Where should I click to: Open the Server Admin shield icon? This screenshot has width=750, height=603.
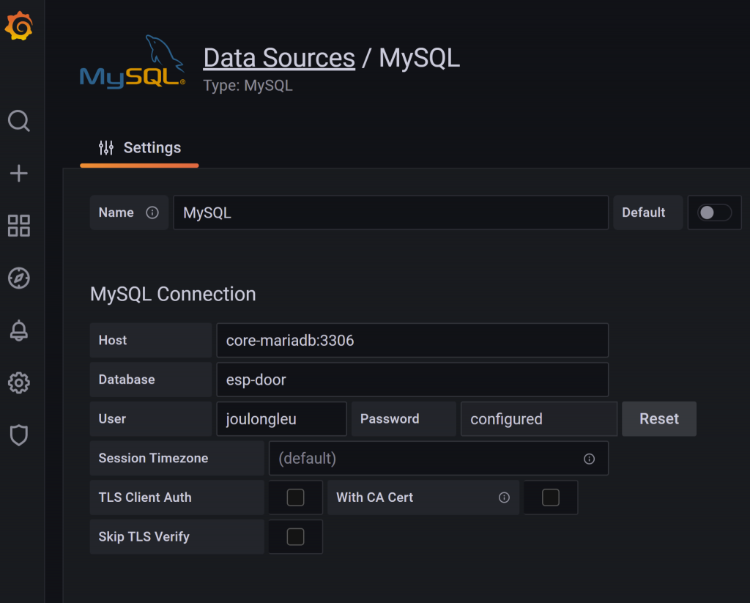[19, 435]
